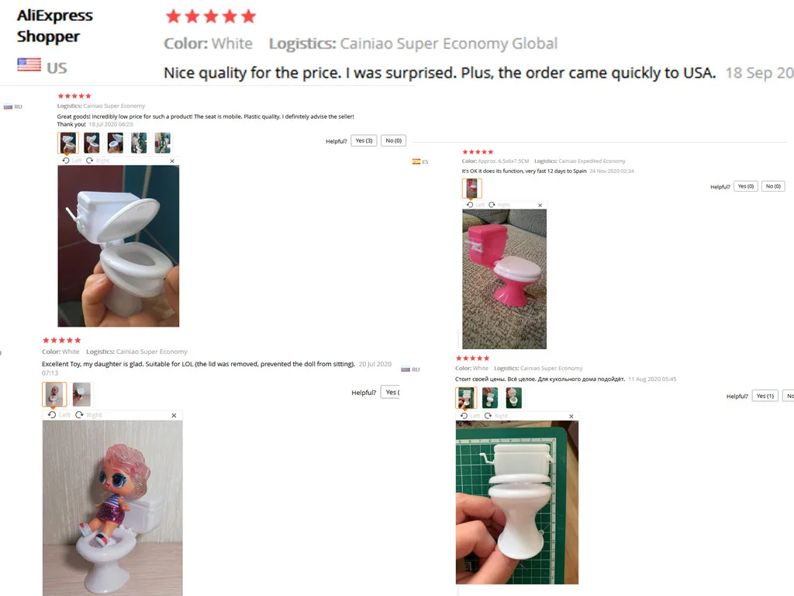Screen dimensions: 794x596
Task: Rotate right icon above LOL doll photo
Action: pyautogui.click(x=80, y=414)
